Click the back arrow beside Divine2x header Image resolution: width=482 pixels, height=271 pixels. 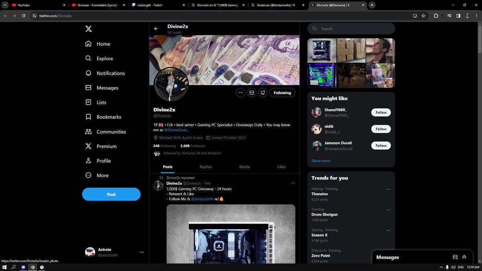tap(156, 29)
